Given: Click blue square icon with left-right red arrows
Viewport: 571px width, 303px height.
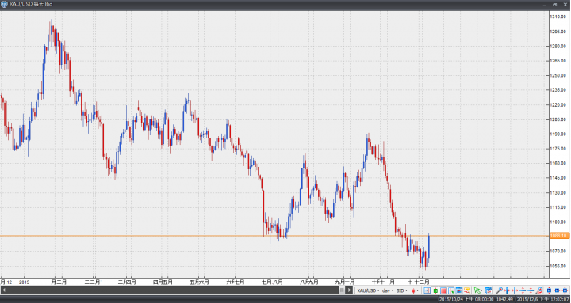Looking at the screenshot, I should point(557,290).
